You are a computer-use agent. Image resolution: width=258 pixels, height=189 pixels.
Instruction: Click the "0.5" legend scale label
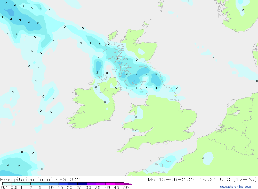point(14,187)
